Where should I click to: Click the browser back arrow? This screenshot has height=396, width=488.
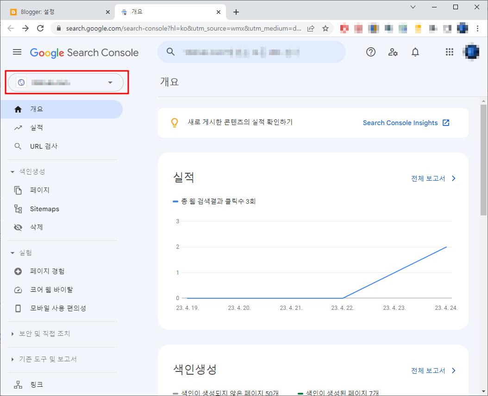(x=11, y=28)
